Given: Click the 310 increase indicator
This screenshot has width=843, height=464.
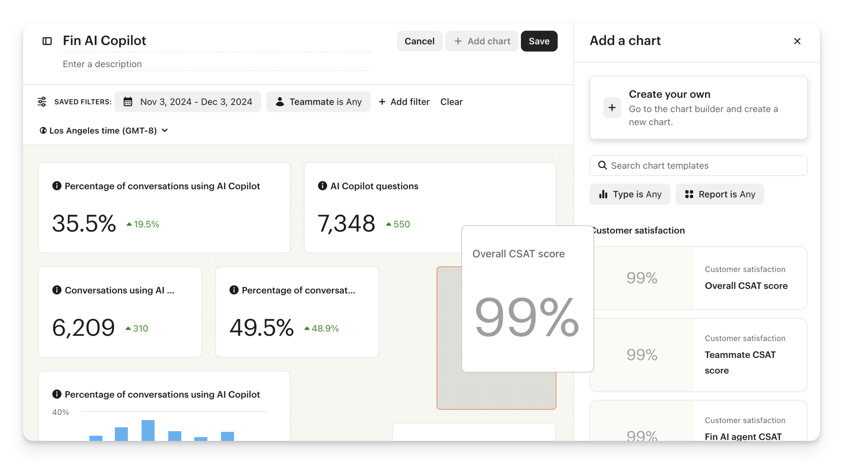Looking at the screenshot, I should 137,328.
